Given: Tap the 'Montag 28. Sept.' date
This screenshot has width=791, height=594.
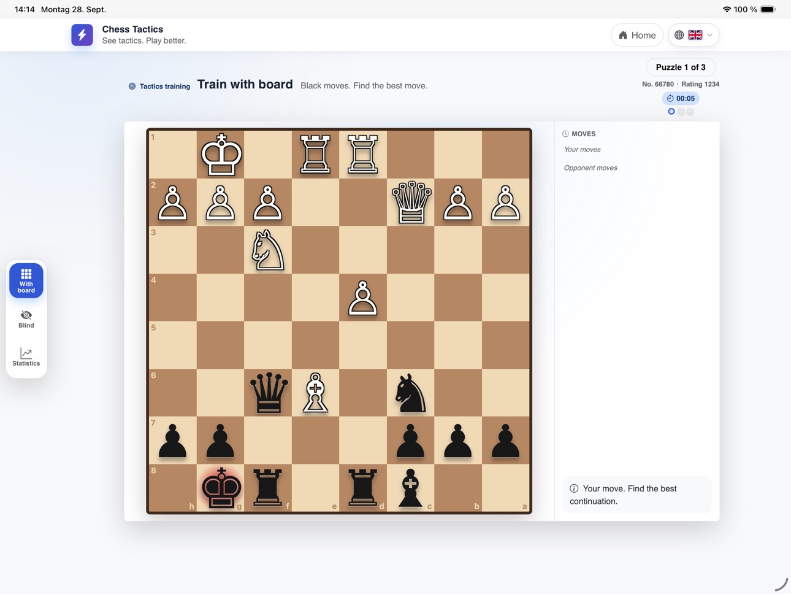Looking at the screenshot, I should (74, 9).
